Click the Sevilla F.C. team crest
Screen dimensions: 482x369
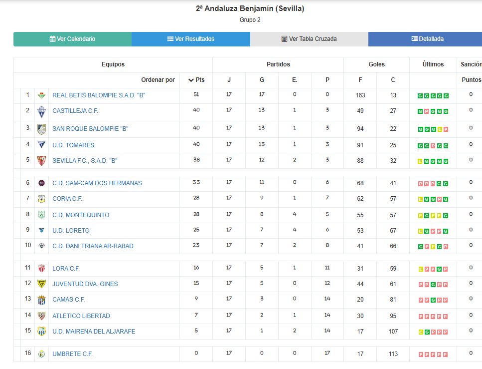point(41,160)
